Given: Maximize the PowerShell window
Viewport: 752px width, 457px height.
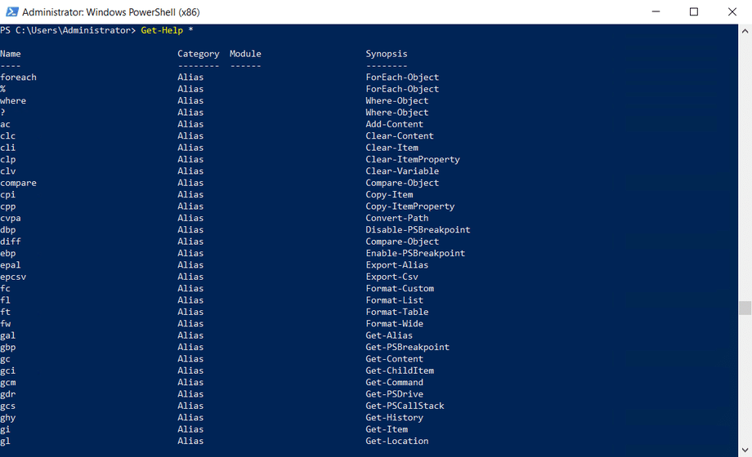Looking at the screenshot, I should [694, 11].
